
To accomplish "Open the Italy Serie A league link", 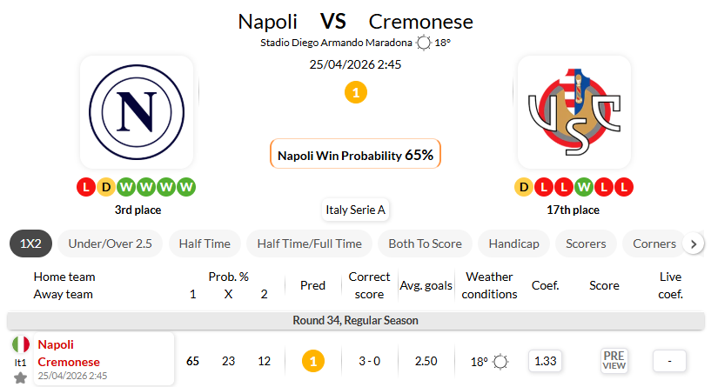I will tap(355, 210).
